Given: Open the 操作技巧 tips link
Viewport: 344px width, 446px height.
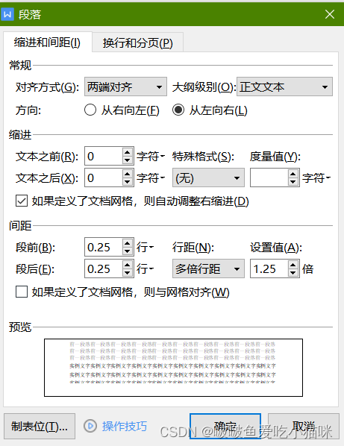Looking at the screenshot, I should tap(125, 426).
